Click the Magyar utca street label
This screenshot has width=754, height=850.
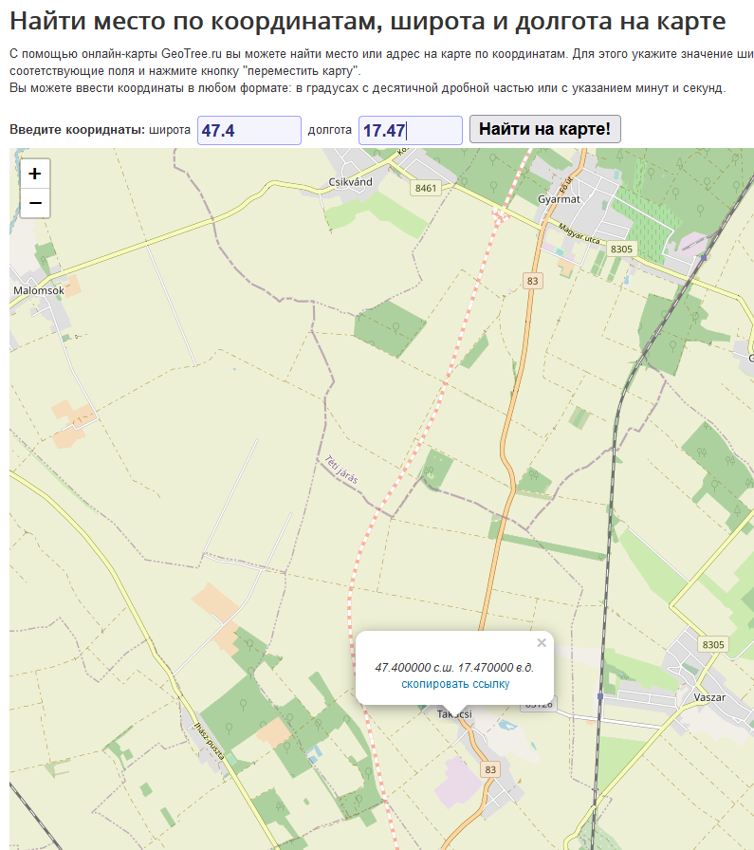pos(581,233)
